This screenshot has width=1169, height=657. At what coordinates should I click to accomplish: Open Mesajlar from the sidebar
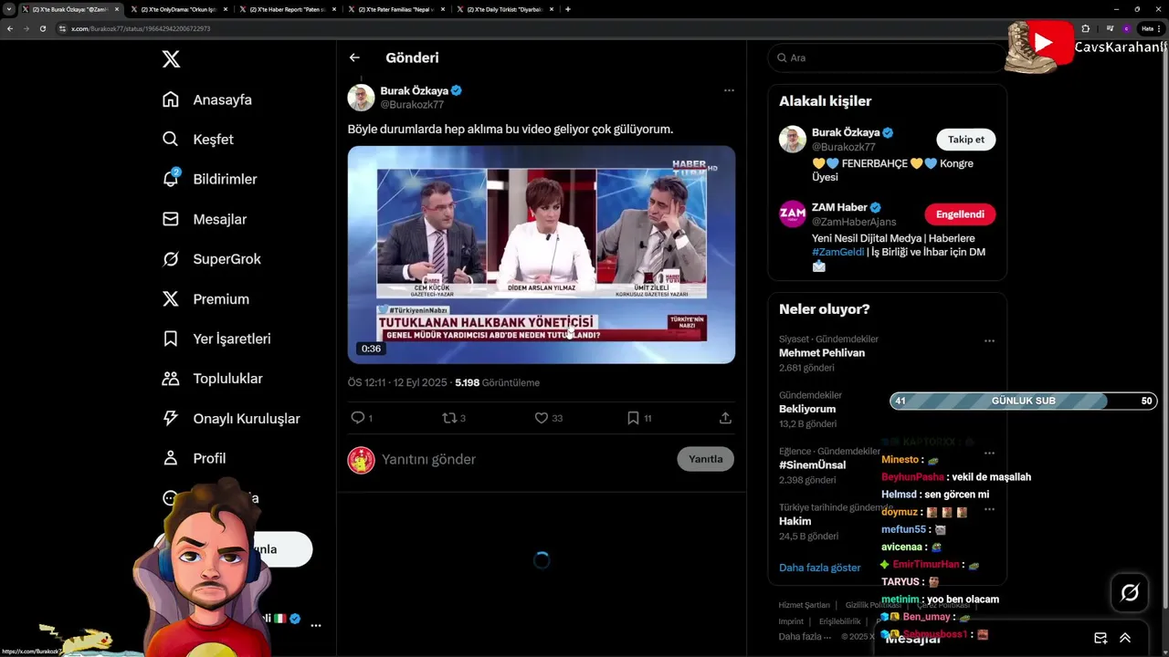pyautogui.click(x=204, y=219)
